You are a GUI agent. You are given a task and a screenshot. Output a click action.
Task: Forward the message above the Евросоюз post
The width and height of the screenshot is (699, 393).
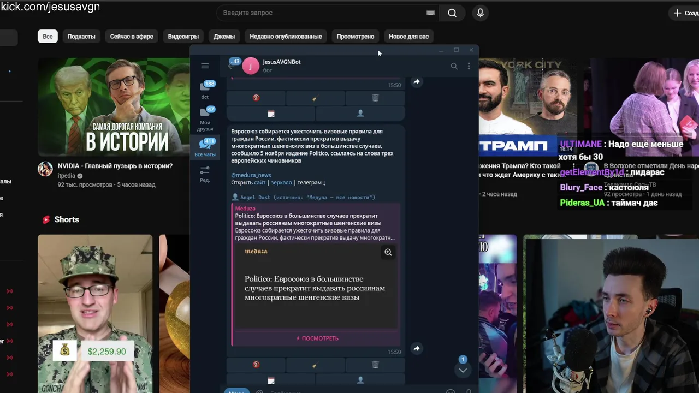[416, 82]
